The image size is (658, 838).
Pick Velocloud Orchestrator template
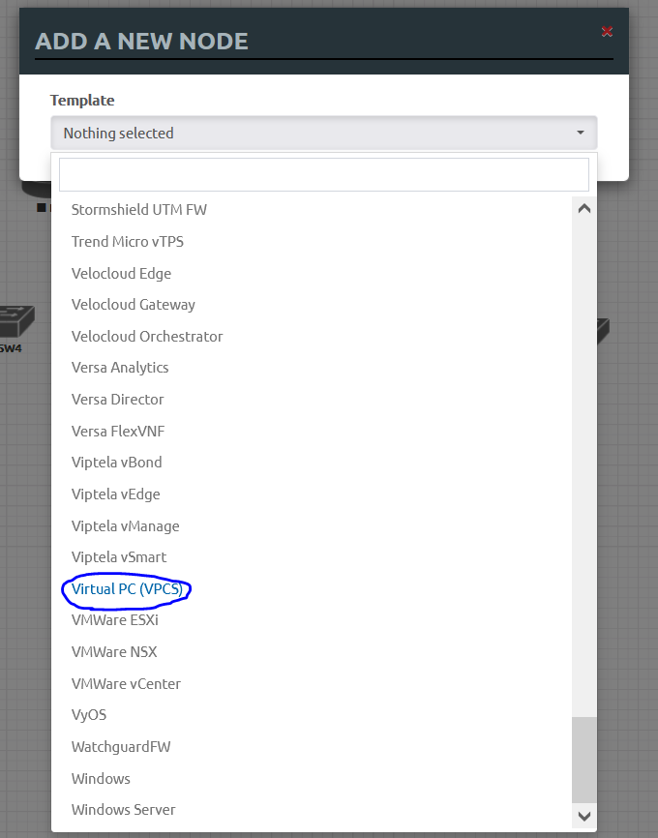coord(147,336)
